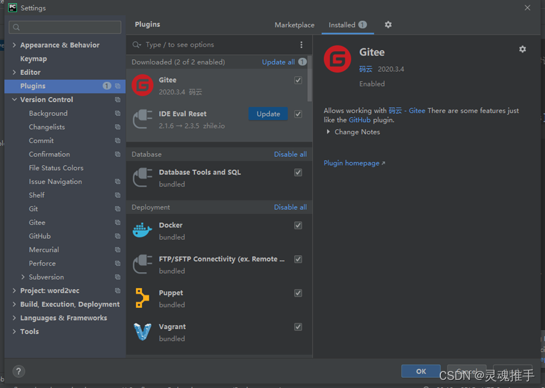
Task: Click the IDE Eval Reset plug icon
Action: [142, 119]
